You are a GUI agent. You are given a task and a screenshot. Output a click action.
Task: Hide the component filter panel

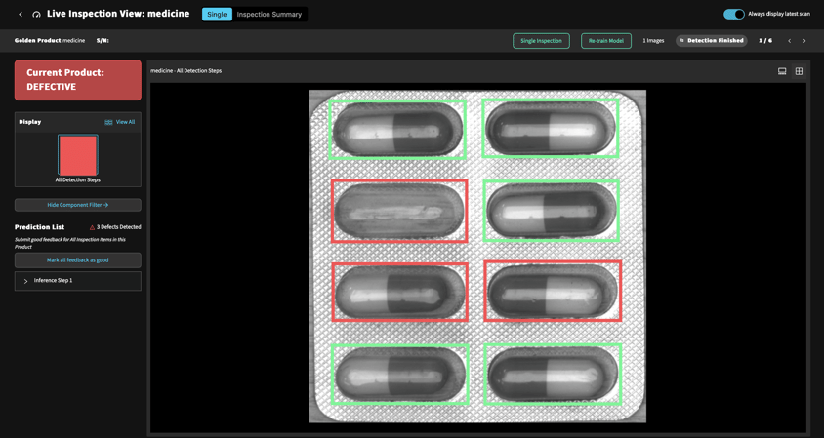click(x=78, y=205)
